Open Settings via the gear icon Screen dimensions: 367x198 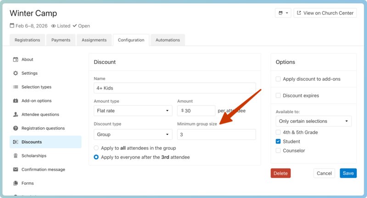[16, 73]
